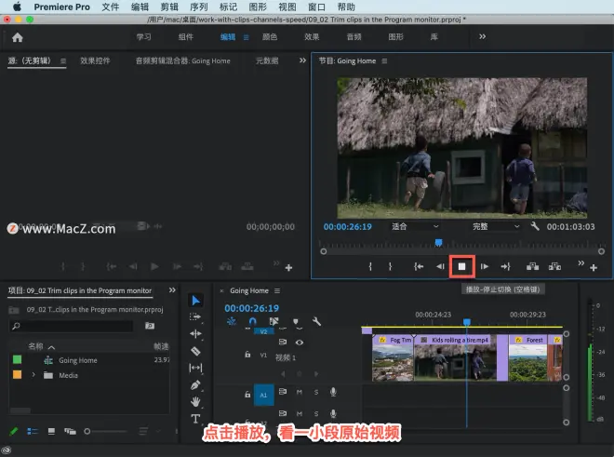Solo the A1 audio track
Viewport: 614px width, 457px height.
tap(316, 392)
